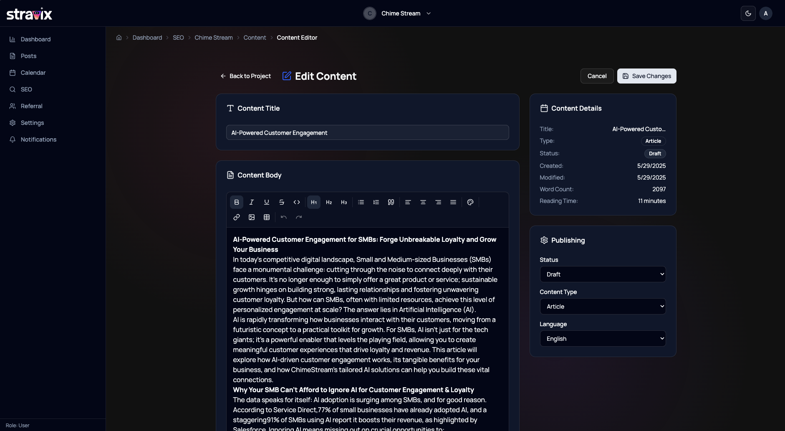Open Settings in the sidebar
785x431 pixels.
[x=53, y=123]
